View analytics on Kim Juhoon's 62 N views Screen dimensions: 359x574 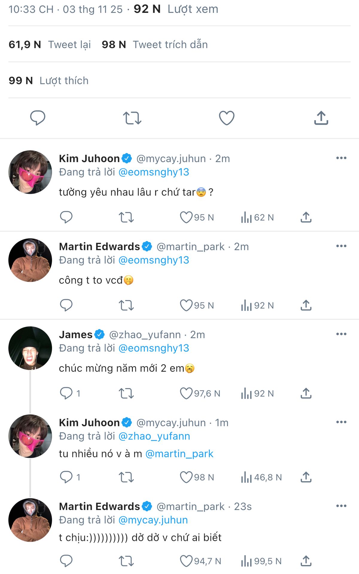point(257,217)
